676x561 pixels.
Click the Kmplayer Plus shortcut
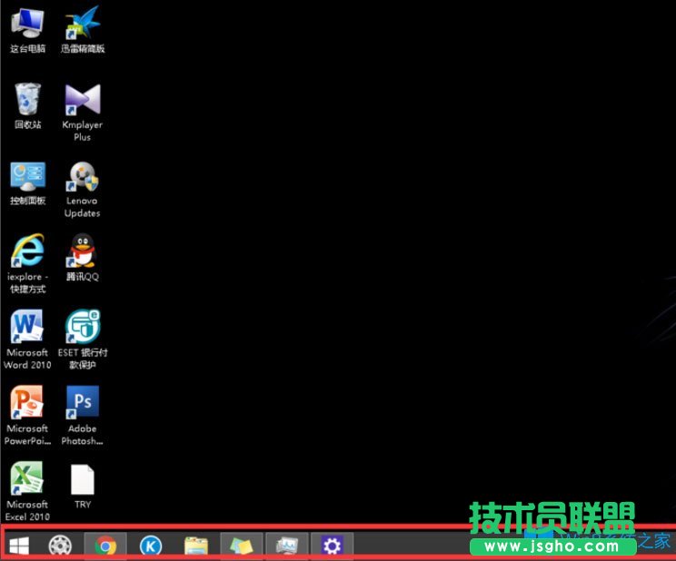point(83,100)
